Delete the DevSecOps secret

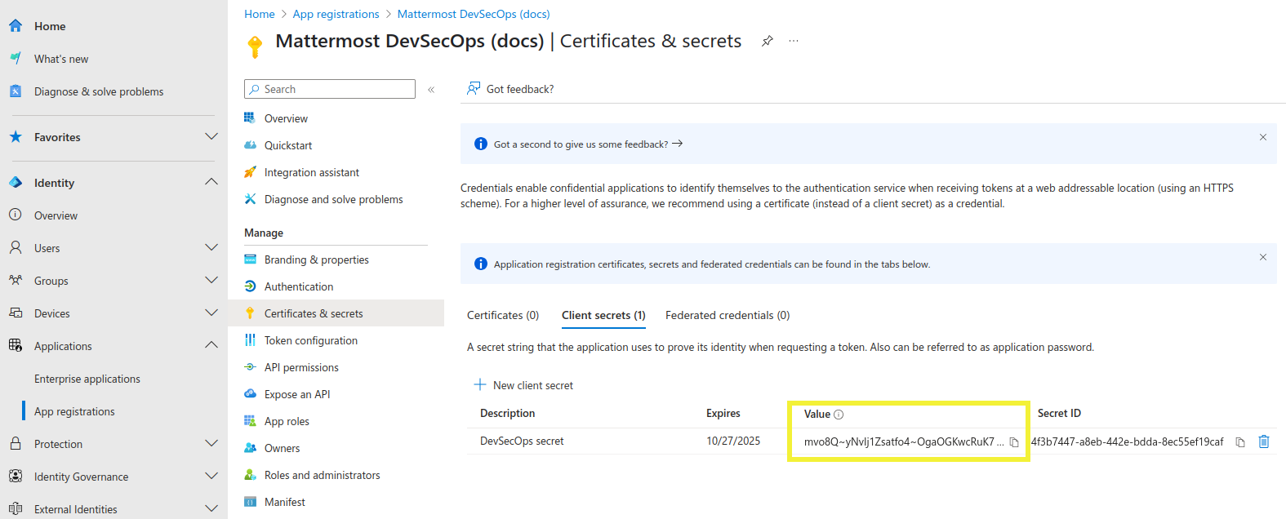(1264, 441)
